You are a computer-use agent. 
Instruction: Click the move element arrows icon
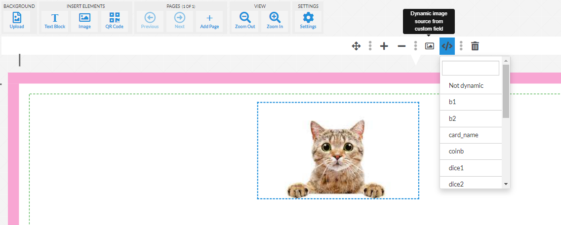356,46
